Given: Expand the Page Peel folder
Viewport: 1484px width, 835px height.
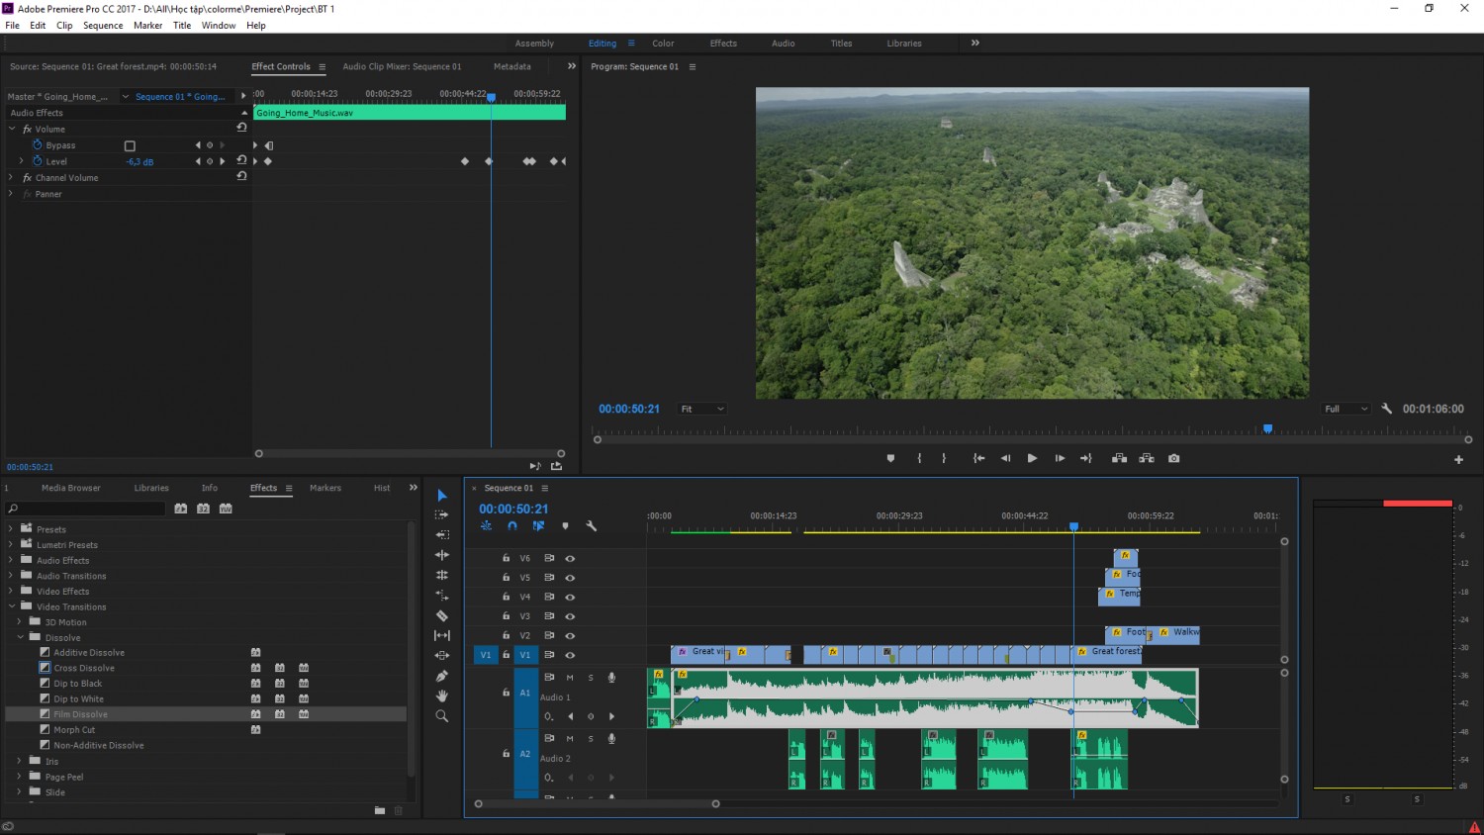Looking at the screenshot, I should (19, 777).
